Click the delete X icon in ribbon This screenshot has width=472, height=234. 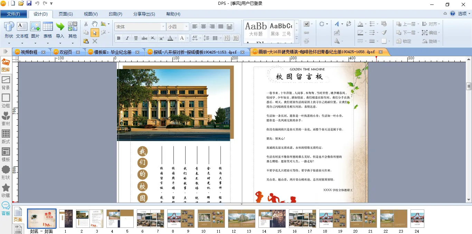tap(95, 41)
